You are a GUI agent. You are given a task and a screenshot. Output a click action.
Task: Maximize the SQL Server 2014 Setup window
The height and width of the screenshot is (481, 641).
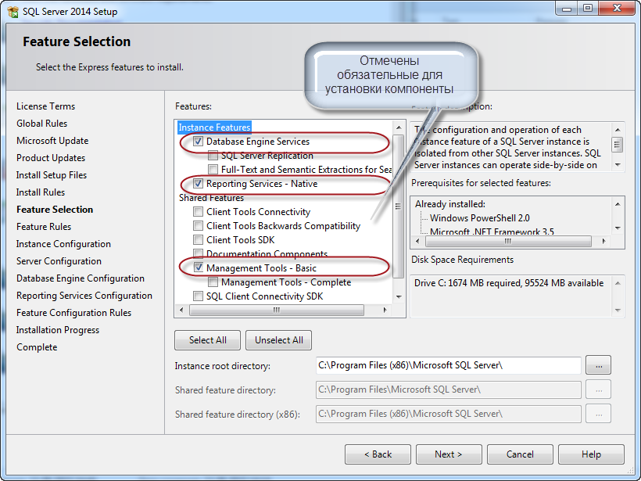pos(587,8)
